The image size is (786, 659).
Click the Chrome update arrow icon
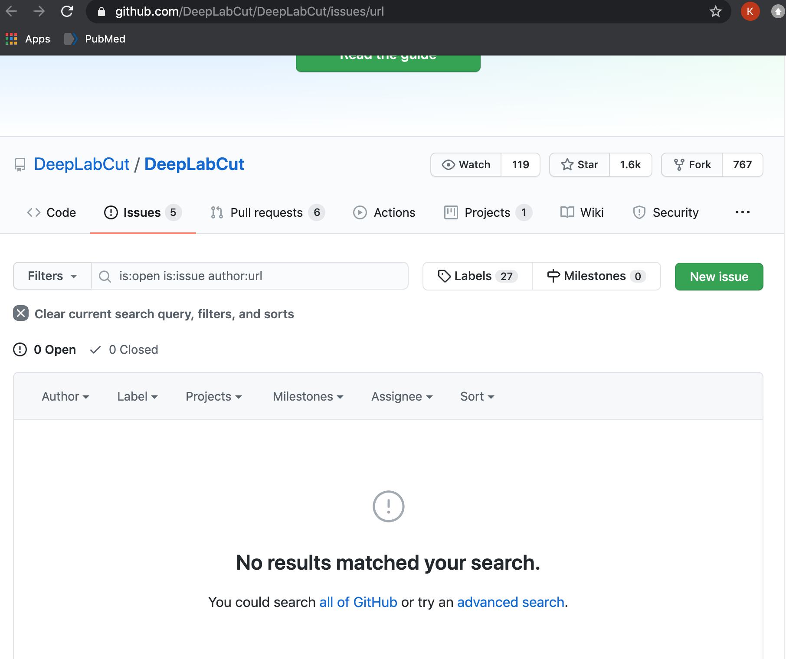coord(778,11)
